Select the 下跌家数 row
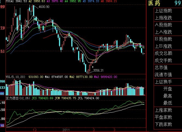Screen dimensions: 182x132 (163, 124)
